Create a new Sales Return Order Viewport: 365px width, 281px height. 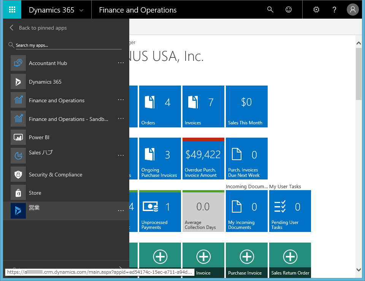(290, 260)
